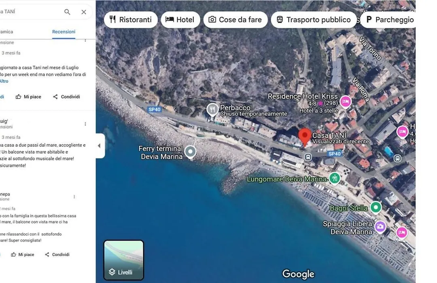Choose the Cose da fare chip
This screenshot has width=437, height=283.
(235, 19)
